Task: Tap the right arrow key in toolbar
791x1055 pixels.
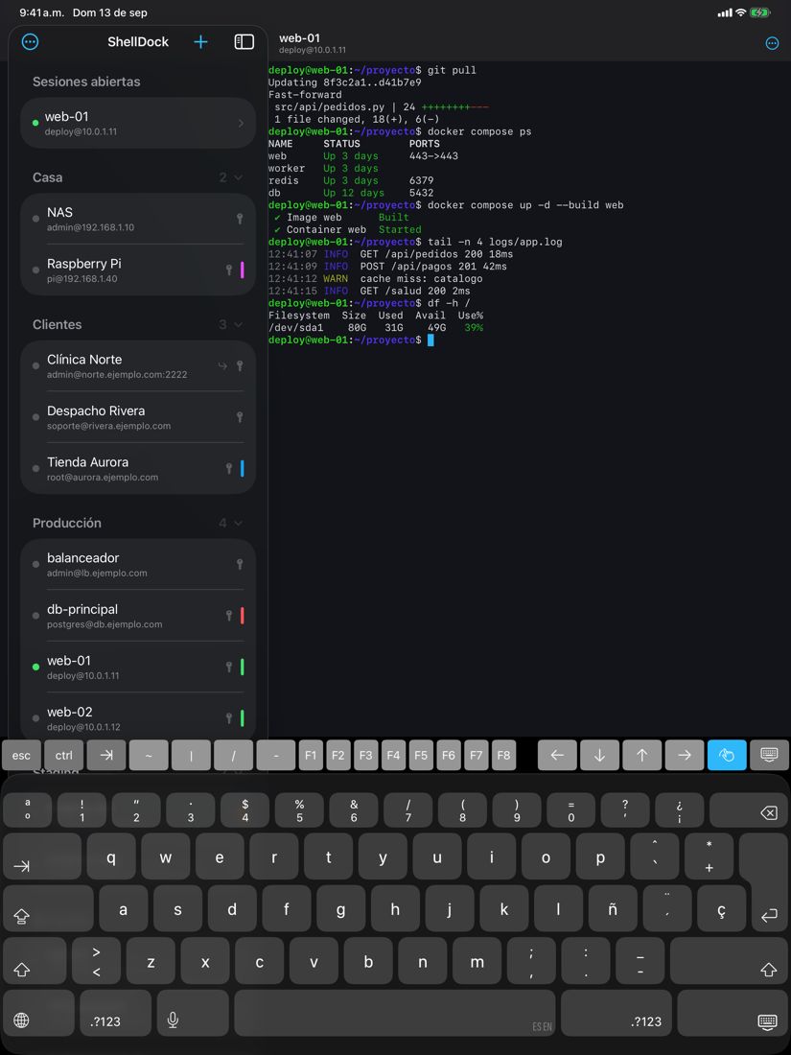Action: tap(684, 755)
